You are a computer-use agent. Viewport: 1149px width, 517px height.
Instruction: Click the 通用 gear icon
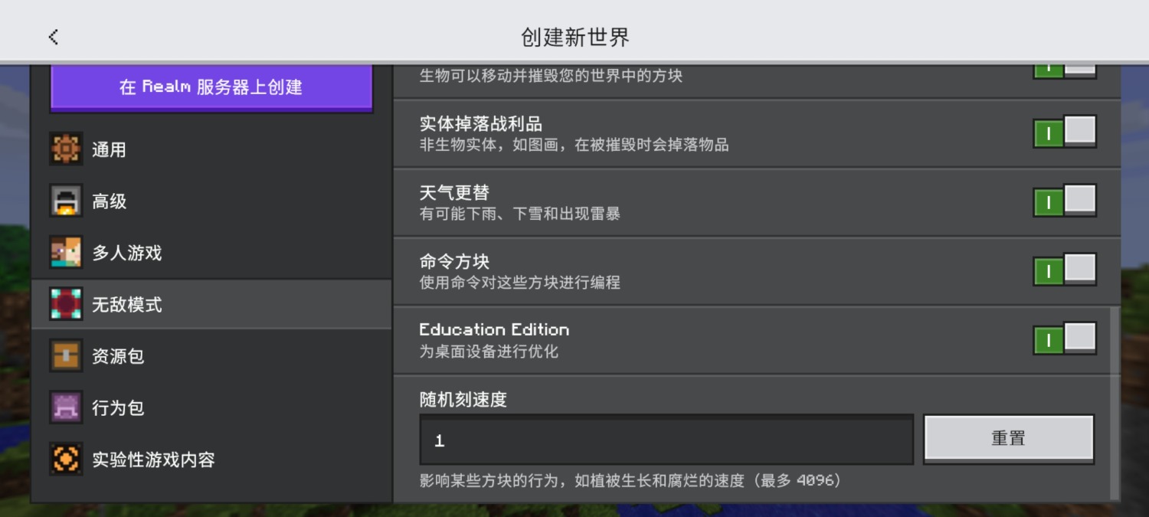(x=66, y=149)
